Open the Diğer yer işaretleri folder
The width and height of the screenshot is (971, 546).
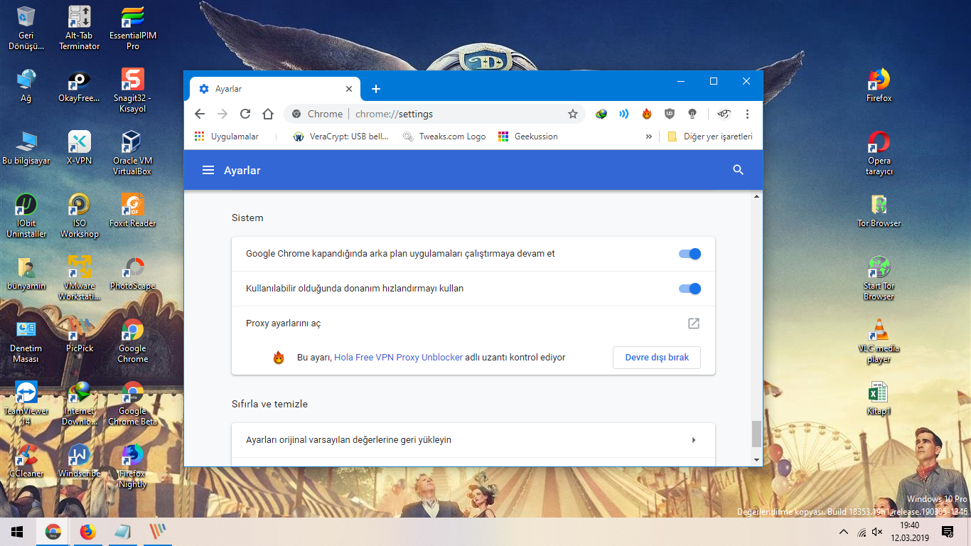[710, 136]
